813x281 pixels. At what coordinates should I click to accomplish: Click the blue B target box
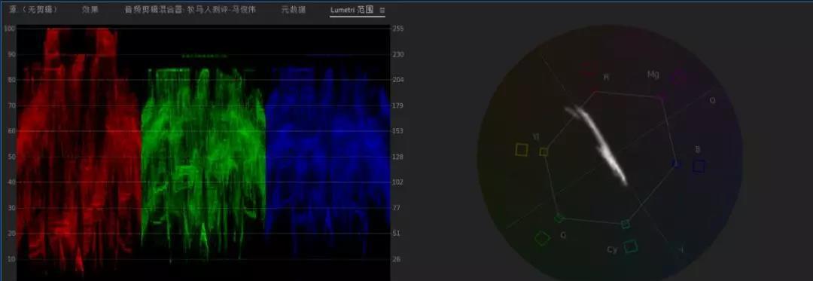point(699,166)
